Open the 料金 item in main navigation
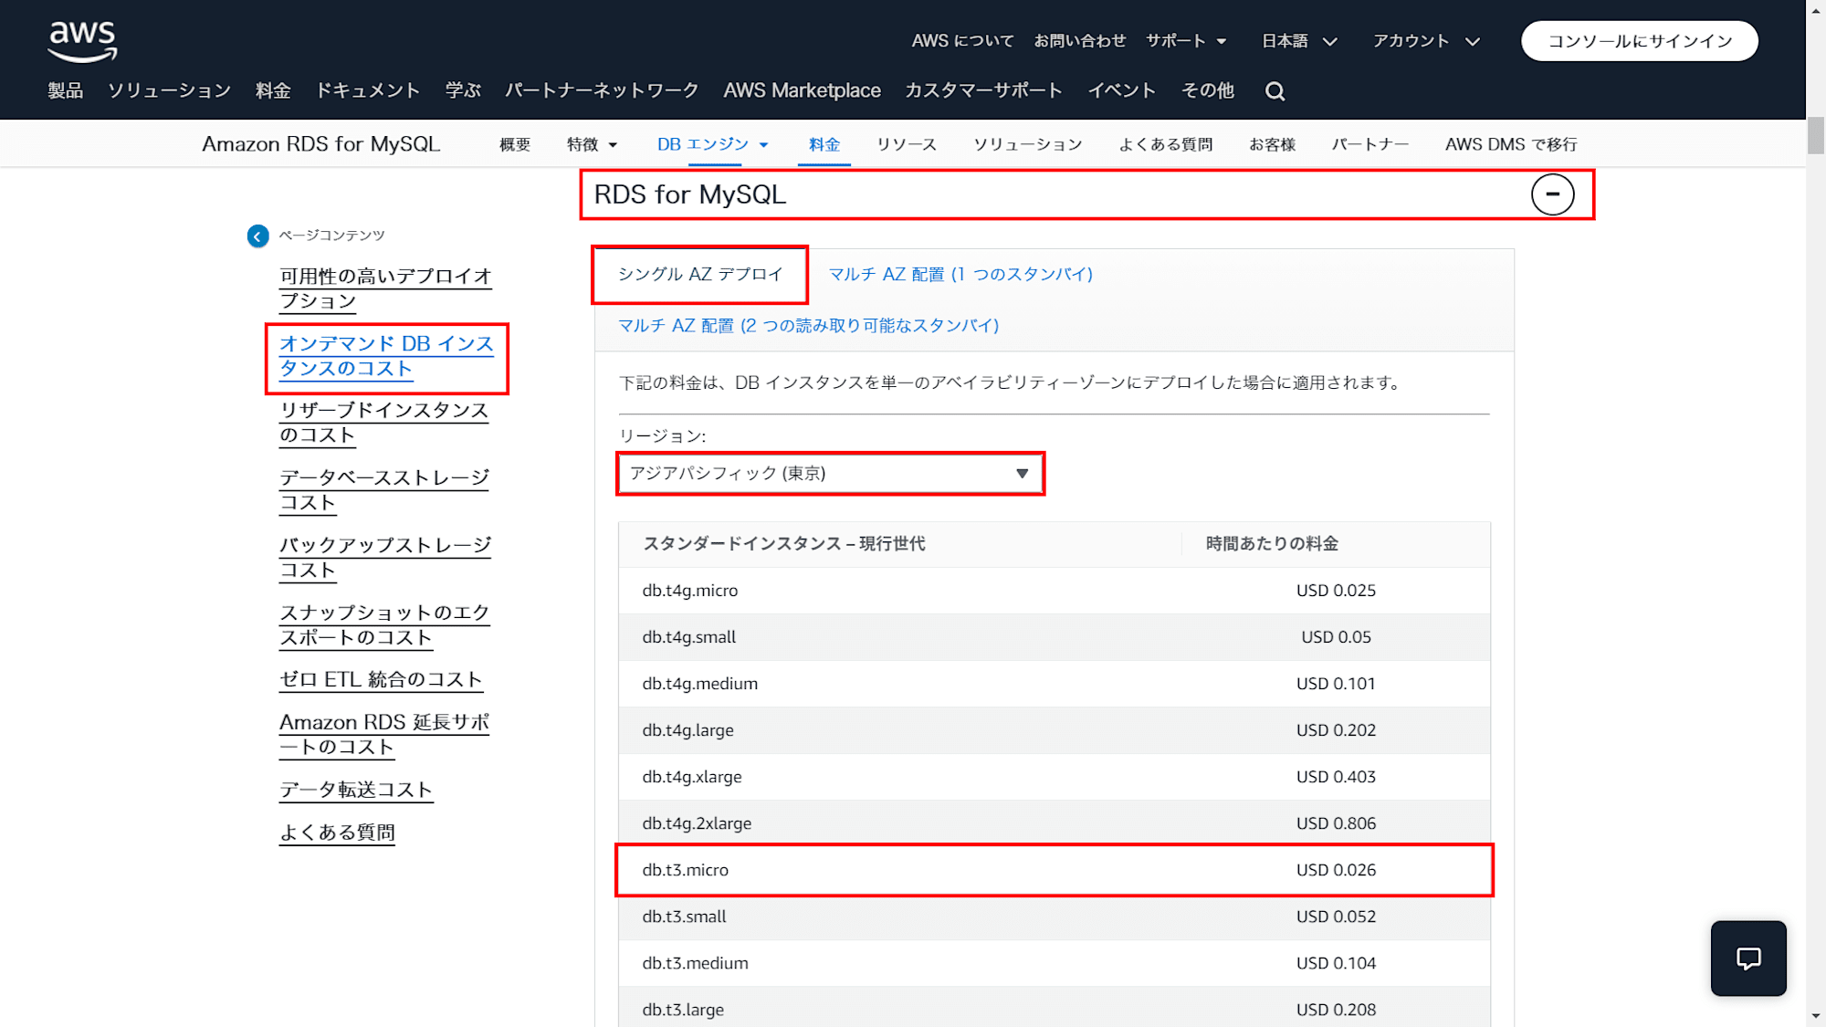The height and width of the screenshot is (1027, 1826). pos(273,90)
